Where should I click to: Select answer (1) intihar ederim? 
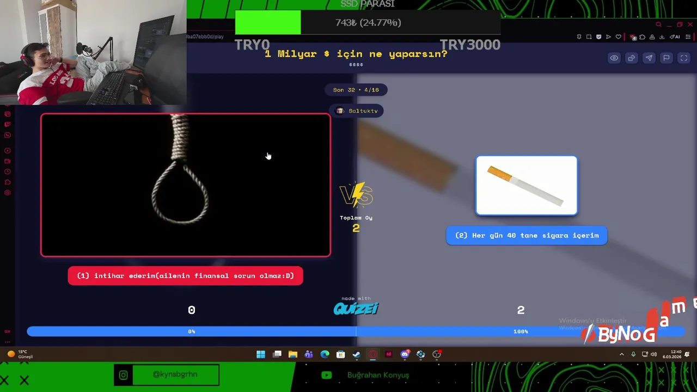click(185, 275)
